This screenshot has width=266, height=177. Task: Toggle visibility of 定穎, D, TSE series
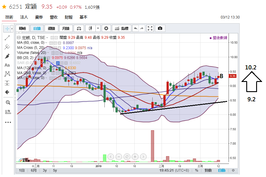click(52, 38)
